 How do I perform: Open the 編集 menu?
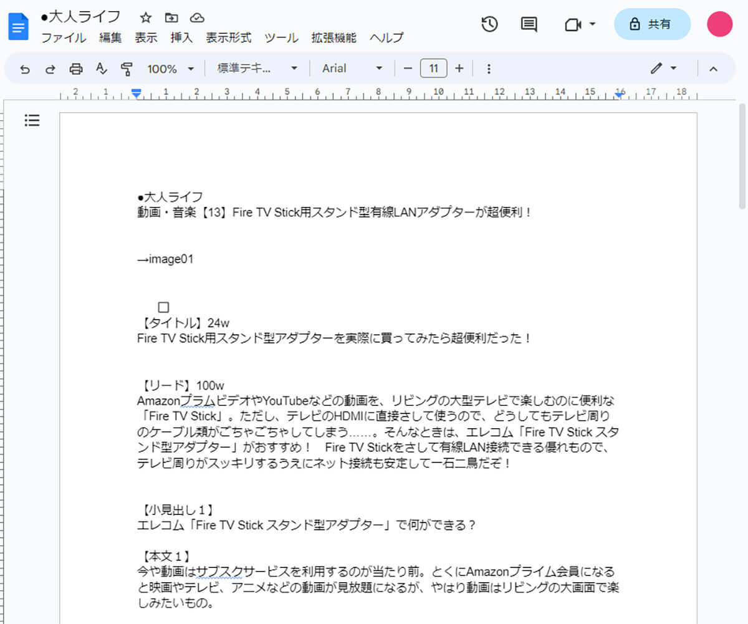coord(110,37)
